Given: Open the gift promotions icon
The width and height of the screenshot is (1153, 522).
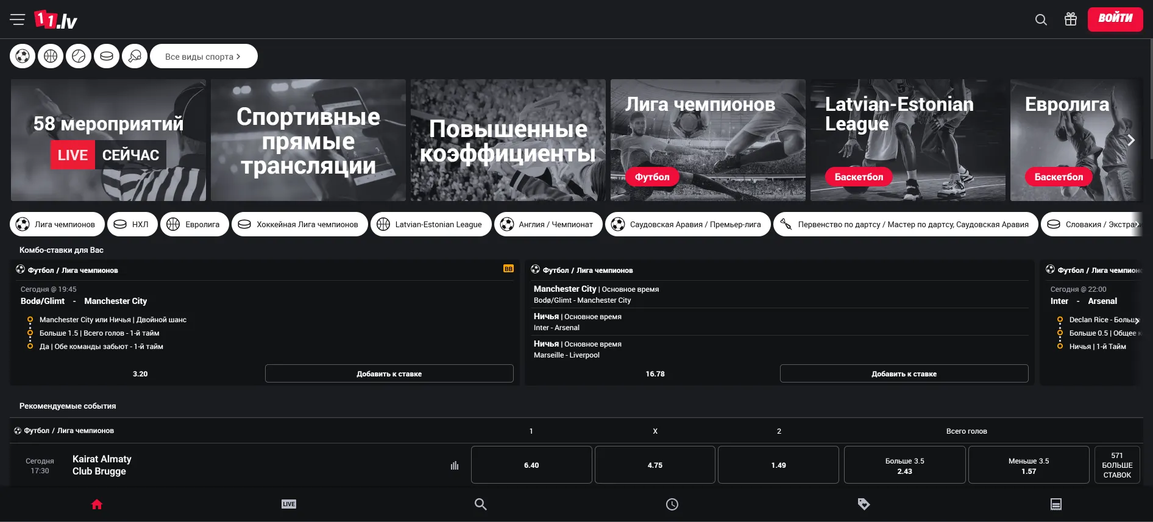Looking at the screenshot, I should 1071,19.
